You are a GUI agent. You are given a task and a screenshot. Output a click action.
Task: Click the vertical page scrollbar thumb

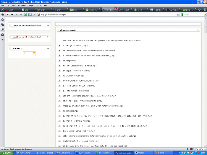(206, 27)
